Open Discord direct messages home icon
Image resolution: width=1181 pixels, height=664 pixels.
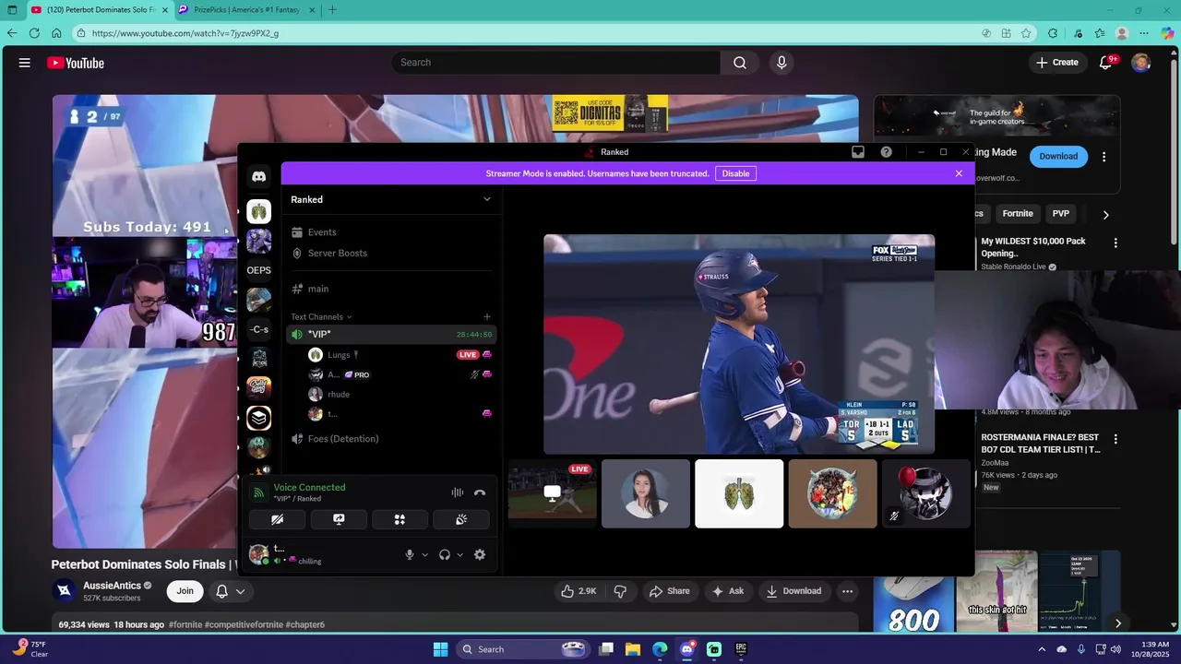259,176
